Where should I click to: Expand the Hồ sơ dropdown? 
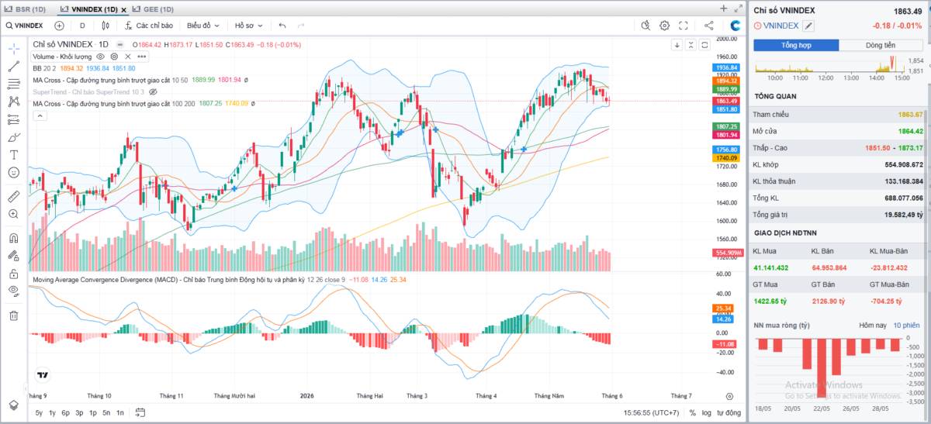coord(249,25)
